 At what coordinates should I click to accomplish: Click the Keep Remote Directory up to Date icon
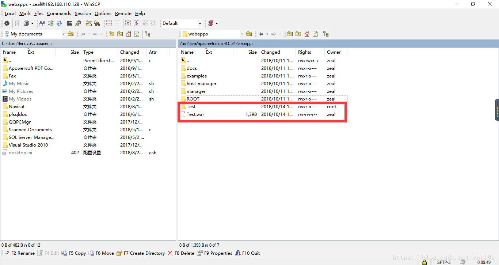tap(59, 23)
